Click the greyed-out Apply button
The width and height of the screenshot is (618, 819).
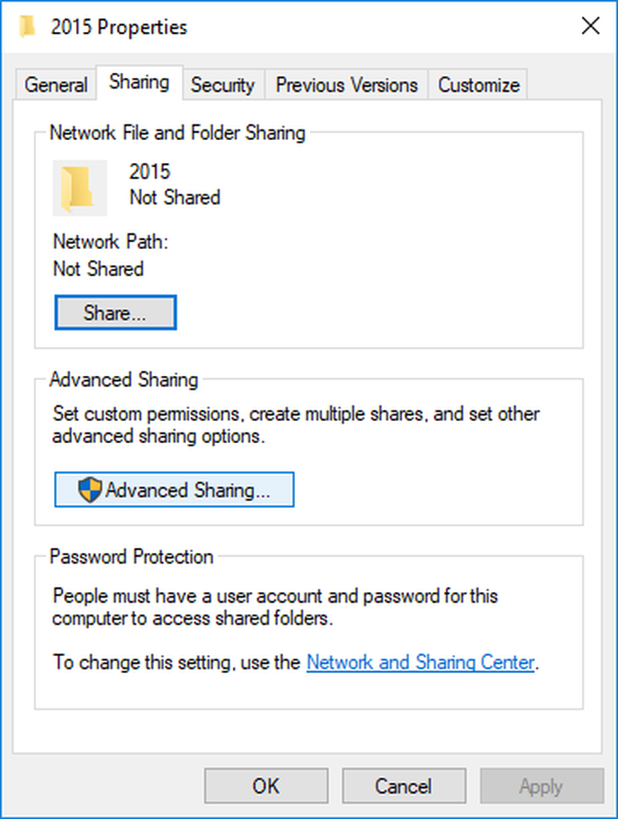541,787
